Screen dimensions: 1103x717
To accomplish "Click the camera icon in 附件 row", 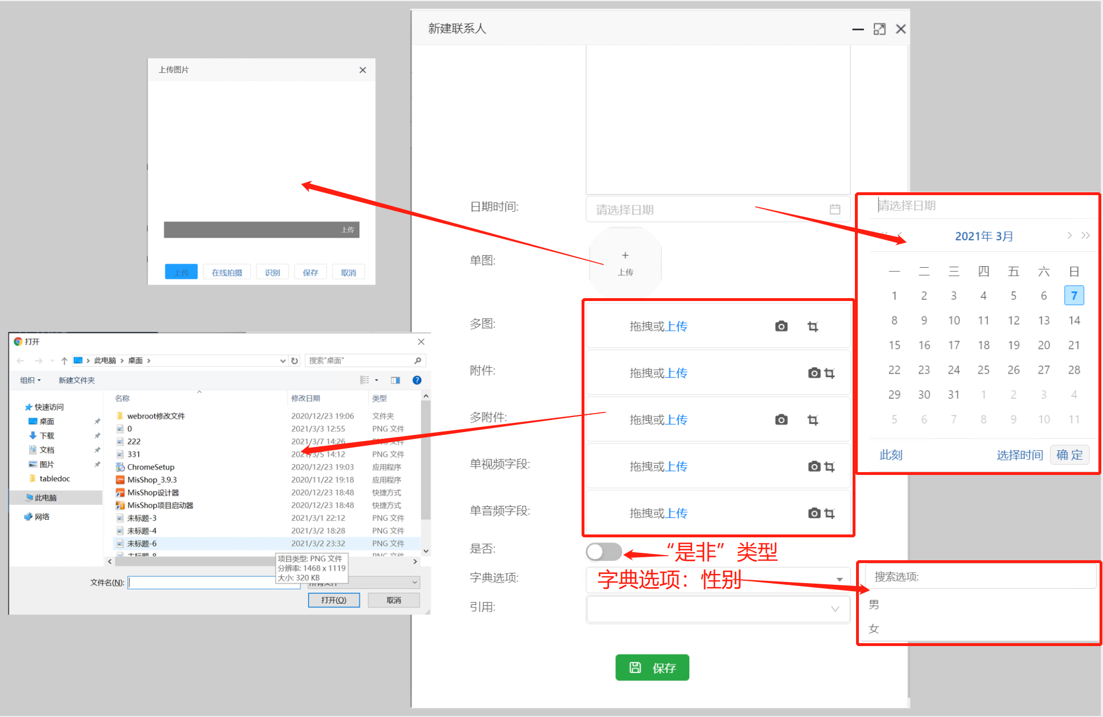I will (x=814, y=373).
